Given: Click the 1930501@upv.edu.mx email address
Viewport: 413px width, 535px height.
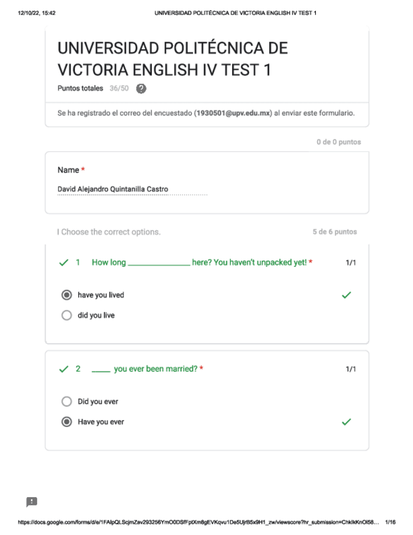Looking at the screenshot, I should 233,114.
